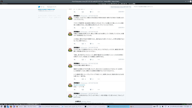Image resolution: width=192 pixels, height=108 pixels.
Task: Open author name on tweet starting 今日も弁護士横領
Action: (x=76, y=63)
